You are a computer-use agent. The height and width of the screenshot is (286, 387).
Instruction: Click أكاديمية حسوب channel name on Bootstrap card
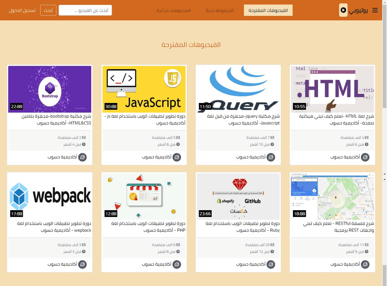(x=62, y=157)
